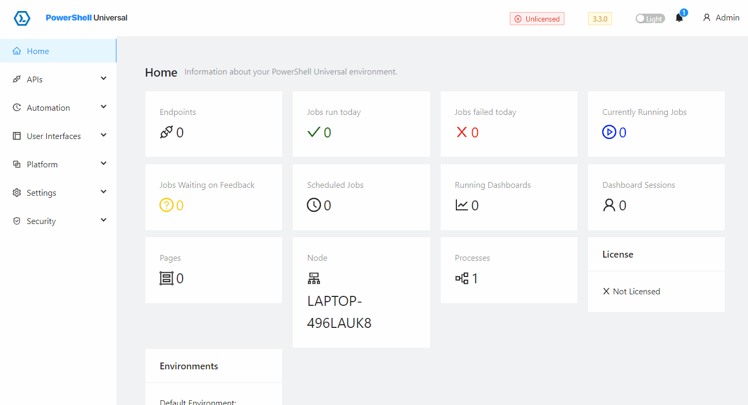Open the Automation sidebar menu item
748x405 pixels.
pyautogui.click(x=58, y=108)
